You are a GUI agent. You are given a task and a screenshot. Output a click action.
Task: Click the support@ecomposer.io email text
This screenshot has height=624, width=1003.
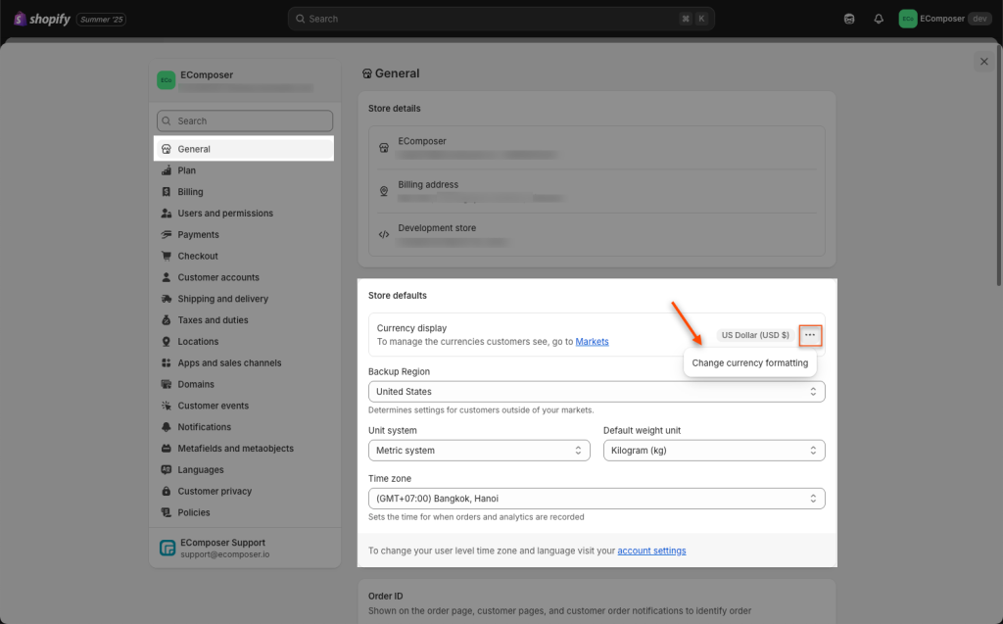[x=224, y=554]
